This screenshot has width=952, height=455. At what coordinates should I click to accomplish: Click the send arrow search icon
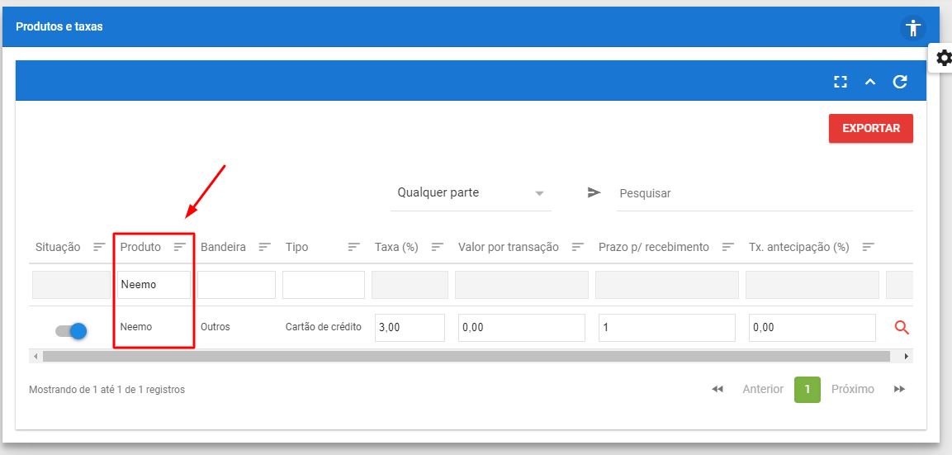594,192
